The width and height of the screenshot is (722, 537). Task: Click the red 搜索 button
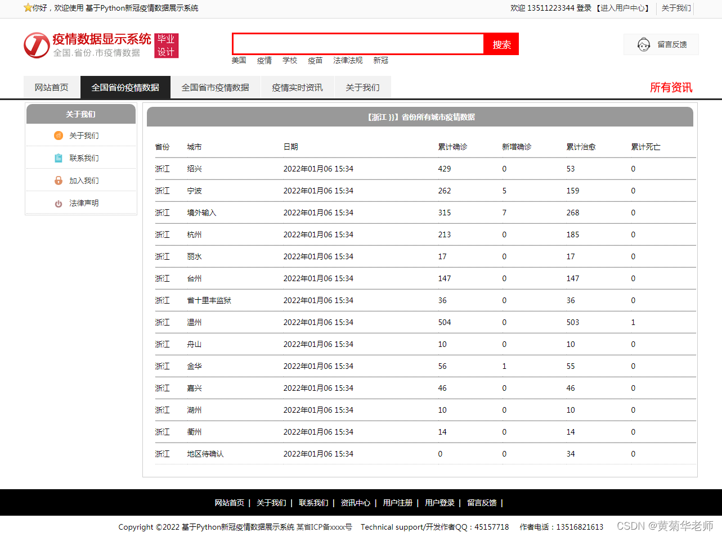tap(501, 44)
